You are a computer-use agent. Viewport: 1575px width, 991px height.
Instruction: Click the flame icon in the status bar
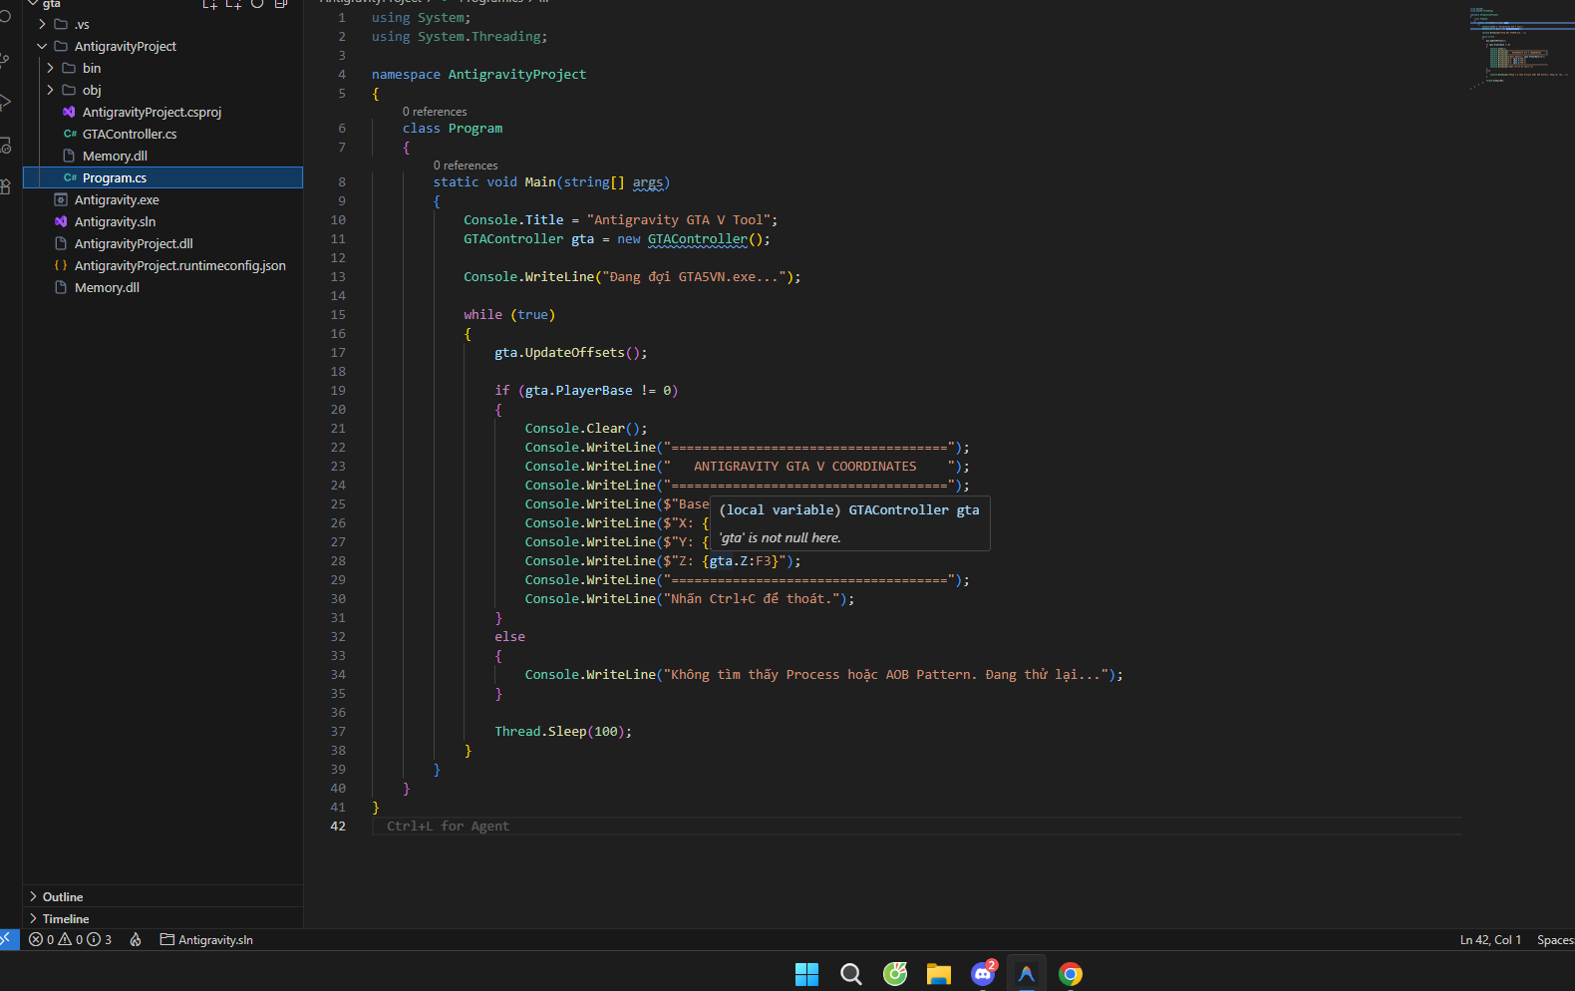136,939
